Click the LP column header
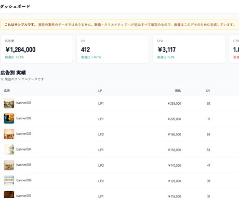The image size is (239, 198). (x=100, y=91)
